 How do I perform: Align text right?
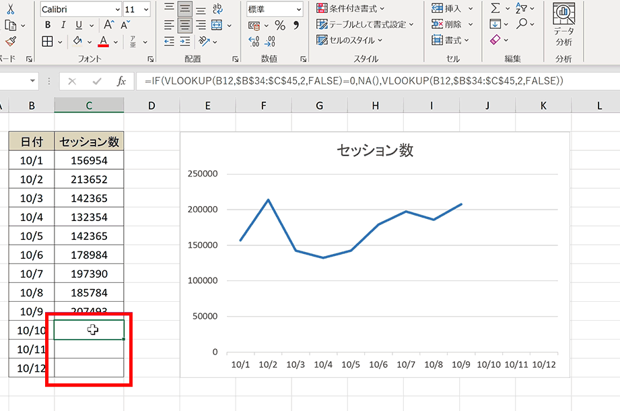(x=201, y=26)
